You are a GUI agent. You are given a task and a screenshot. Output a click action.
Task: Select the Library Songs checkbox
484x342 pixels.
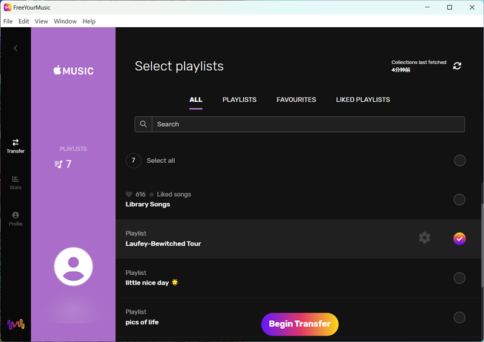click(x=459, y=200)
